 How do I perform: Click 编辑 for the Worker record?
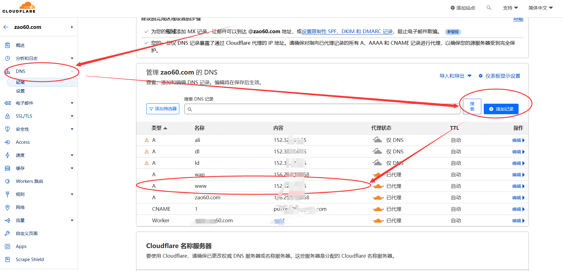[x=518, y=221]
